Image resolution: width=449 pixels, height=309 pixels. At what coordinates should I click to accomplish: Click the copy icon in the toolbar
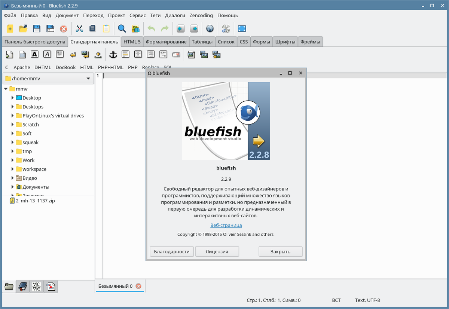pos(92,28)
